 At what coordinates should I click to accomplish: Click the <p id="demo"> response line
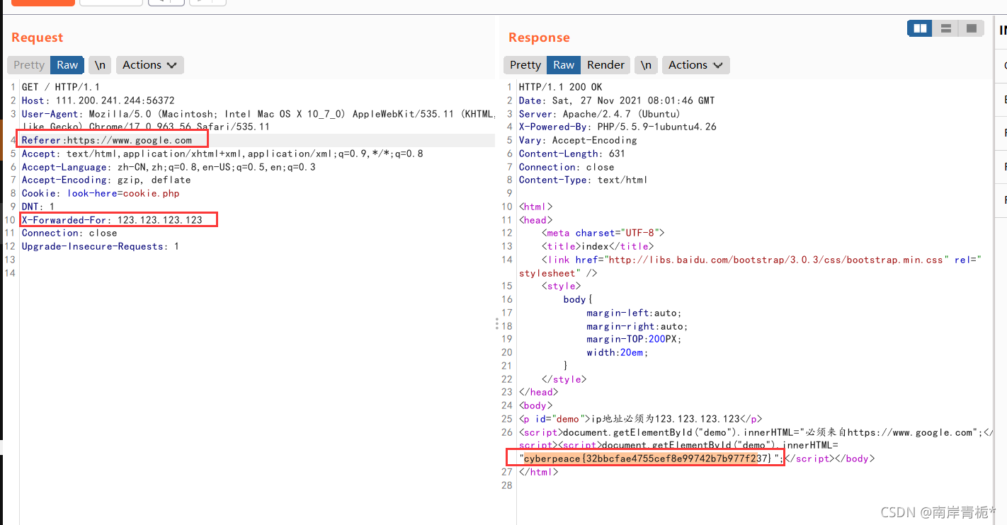(x=640, y=419)
